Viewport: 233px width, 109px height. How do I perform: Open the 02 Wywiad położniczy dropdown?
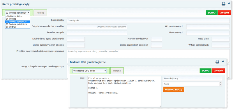[x=17, y=13]
